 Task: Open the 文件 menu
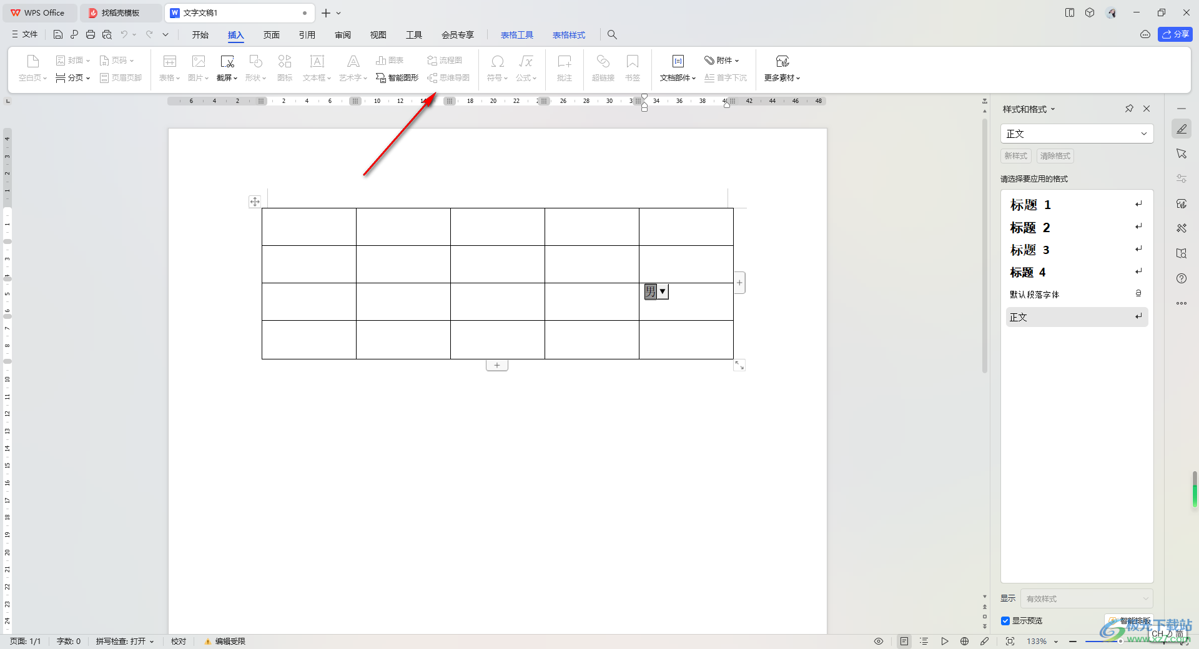pyautogui.click(x=25, y=34)
